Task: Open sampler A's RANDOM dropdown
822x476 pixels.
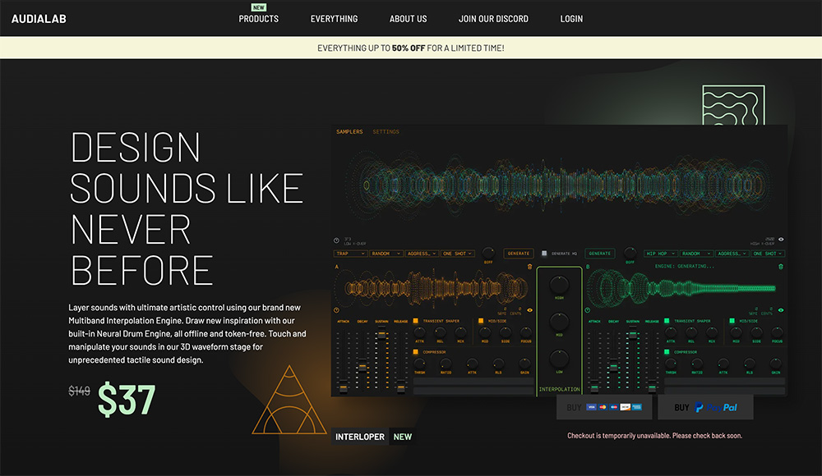Action: click(x=386, y=254)
